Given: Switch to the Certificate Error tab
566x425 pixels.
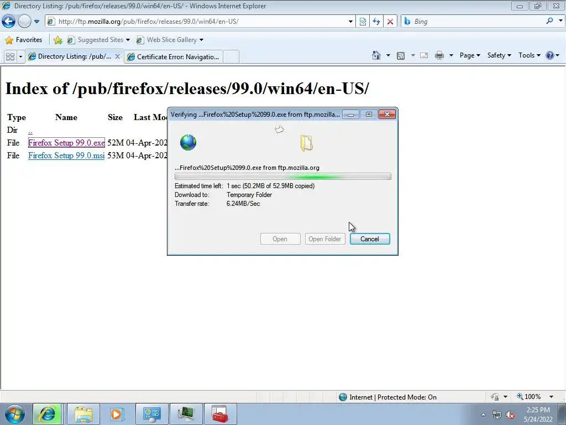Looking at the screenshot, I should pyautogui.click(x=174, y=57).
